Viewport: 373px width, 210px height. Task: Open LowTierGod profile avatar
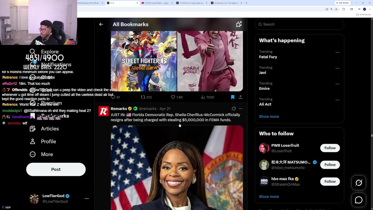click(x=34, y=198)
